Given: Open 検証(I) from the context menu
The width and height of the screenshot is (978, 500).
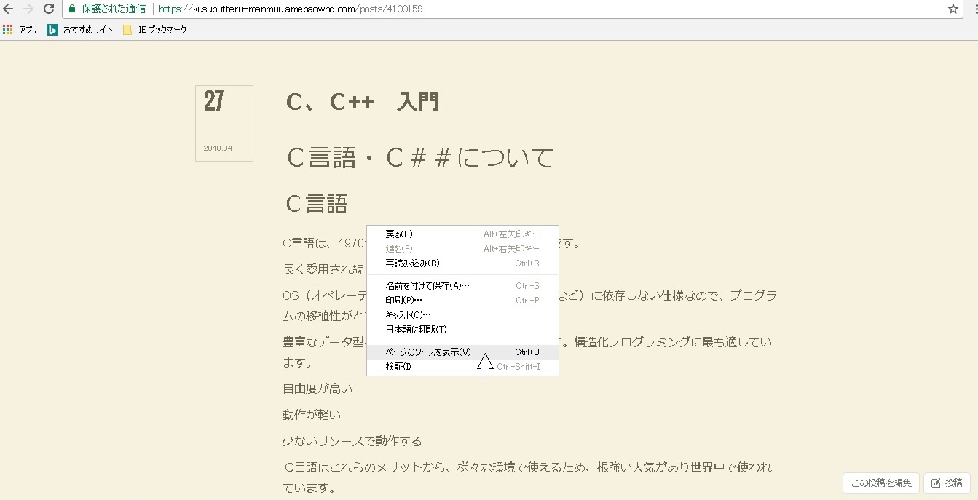Looking at the screenshot, I should (x=398, y=367).
